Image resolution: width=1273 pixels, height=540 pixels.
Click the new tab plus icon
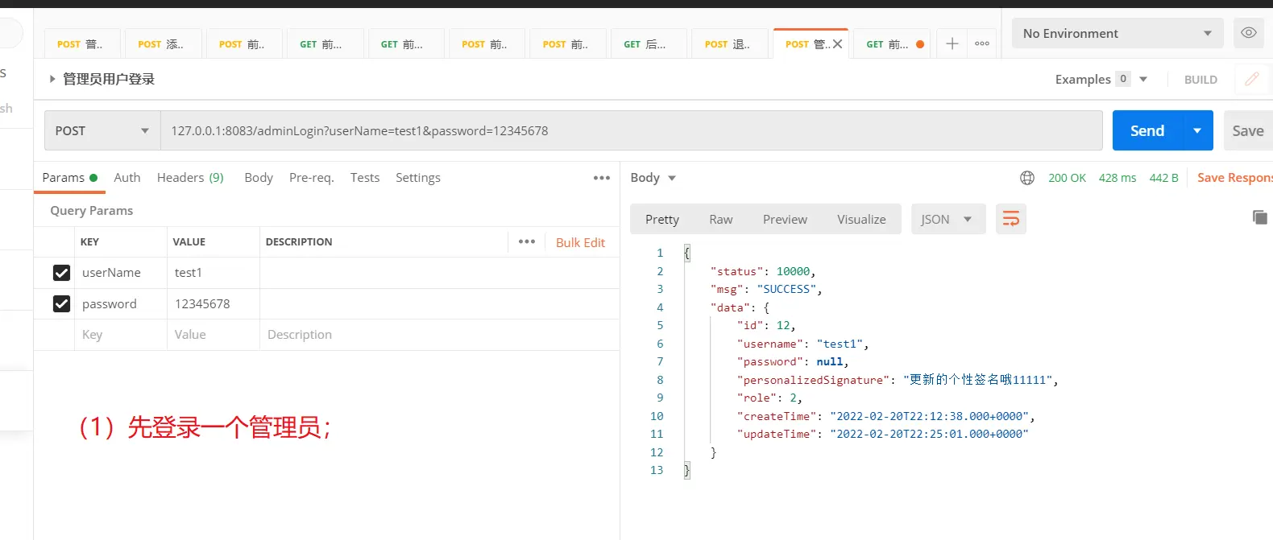(952, 43)
